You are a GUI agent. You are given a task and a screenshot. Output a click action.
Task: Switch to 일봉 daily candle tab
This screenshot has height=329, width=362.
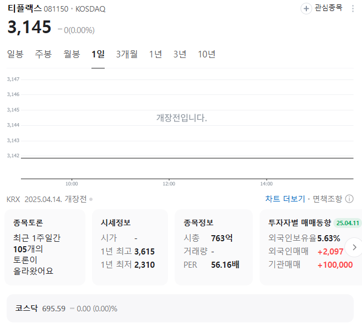point(15,54)
